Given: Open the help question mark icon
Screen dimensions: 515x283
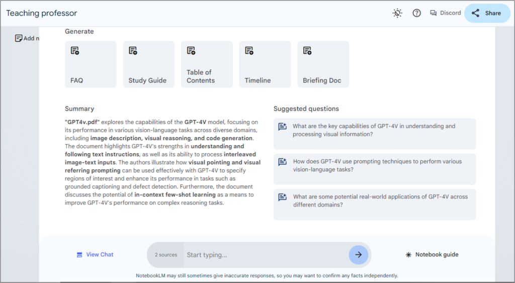Looking at the screenshot, I should tap(416, 13).
